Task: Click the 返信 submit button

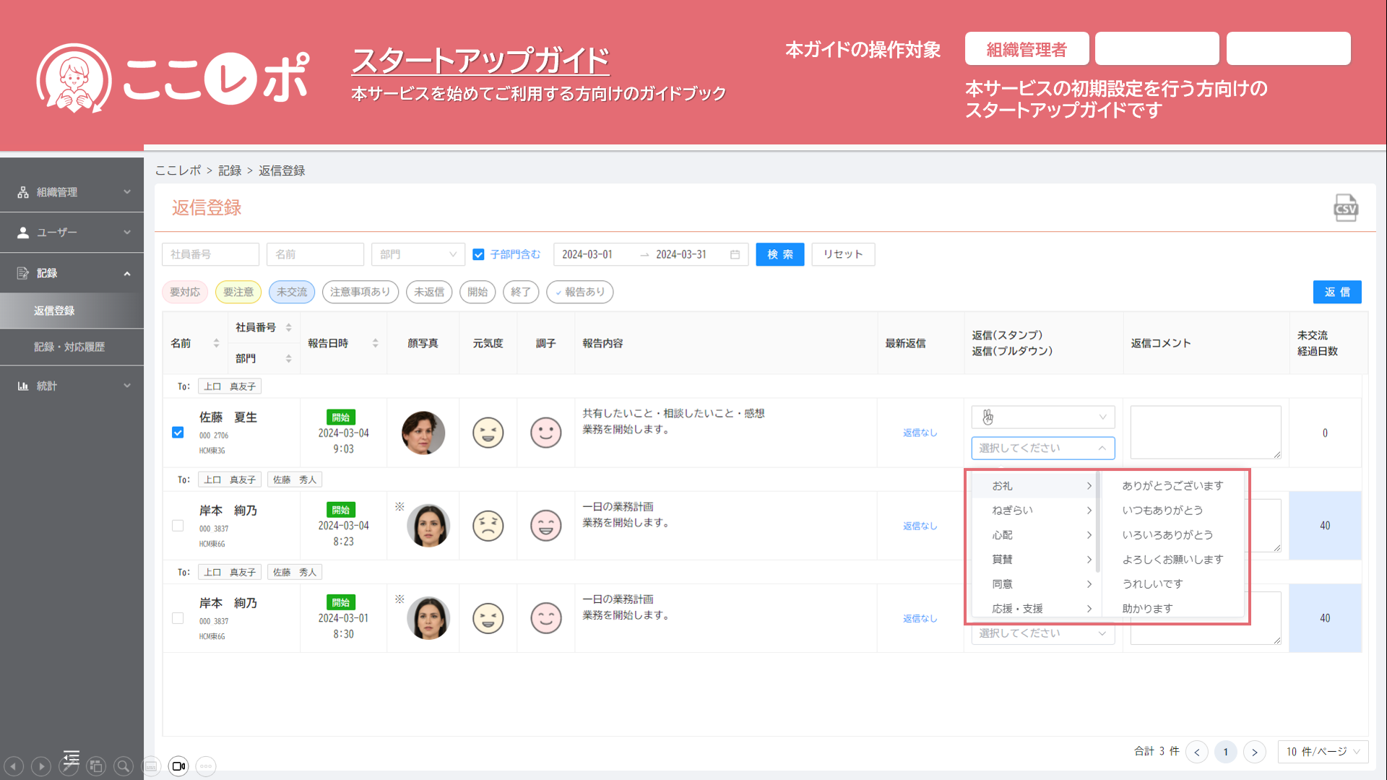Action: click(x=1336, y=292)
